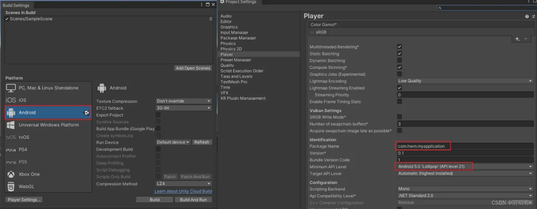The height and width of the screenshot is (209, 537).
Task: Click the iOS platform icon
Action: coord(10,100)
